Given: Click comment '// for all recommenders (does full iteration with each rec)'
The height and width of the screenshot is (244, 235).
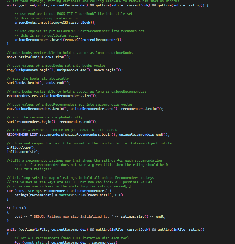Looking at the screenshot, I should tap(72, 238).
